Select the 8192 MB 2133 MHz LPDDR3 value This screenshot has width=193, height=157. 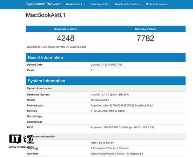point(108,111)
